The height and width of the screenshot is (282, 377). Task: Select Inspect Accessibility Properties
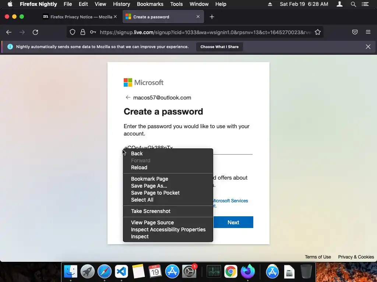(168, 229)
